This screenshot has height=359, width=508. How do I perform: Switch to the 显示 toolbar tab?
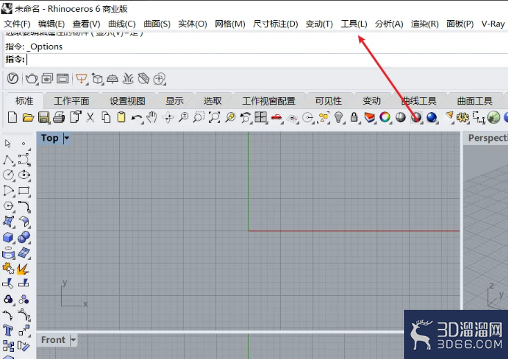coord(174,101)
